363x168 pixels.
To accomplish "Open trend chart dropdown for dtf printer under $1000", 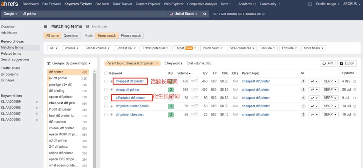I will coord(314,106).
